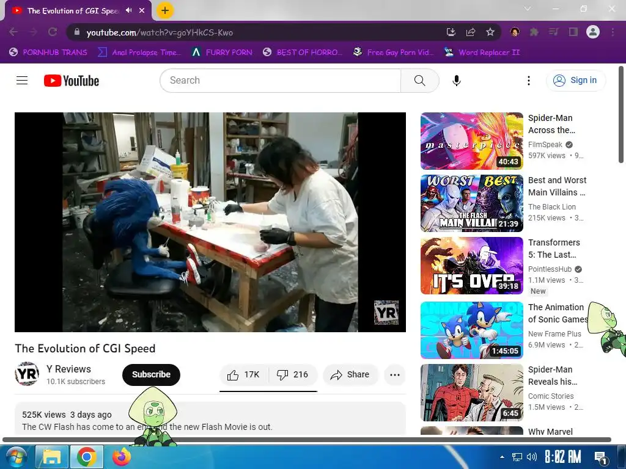Open Transformers 5: The Last... thumbnail

[x=471, y=266]
